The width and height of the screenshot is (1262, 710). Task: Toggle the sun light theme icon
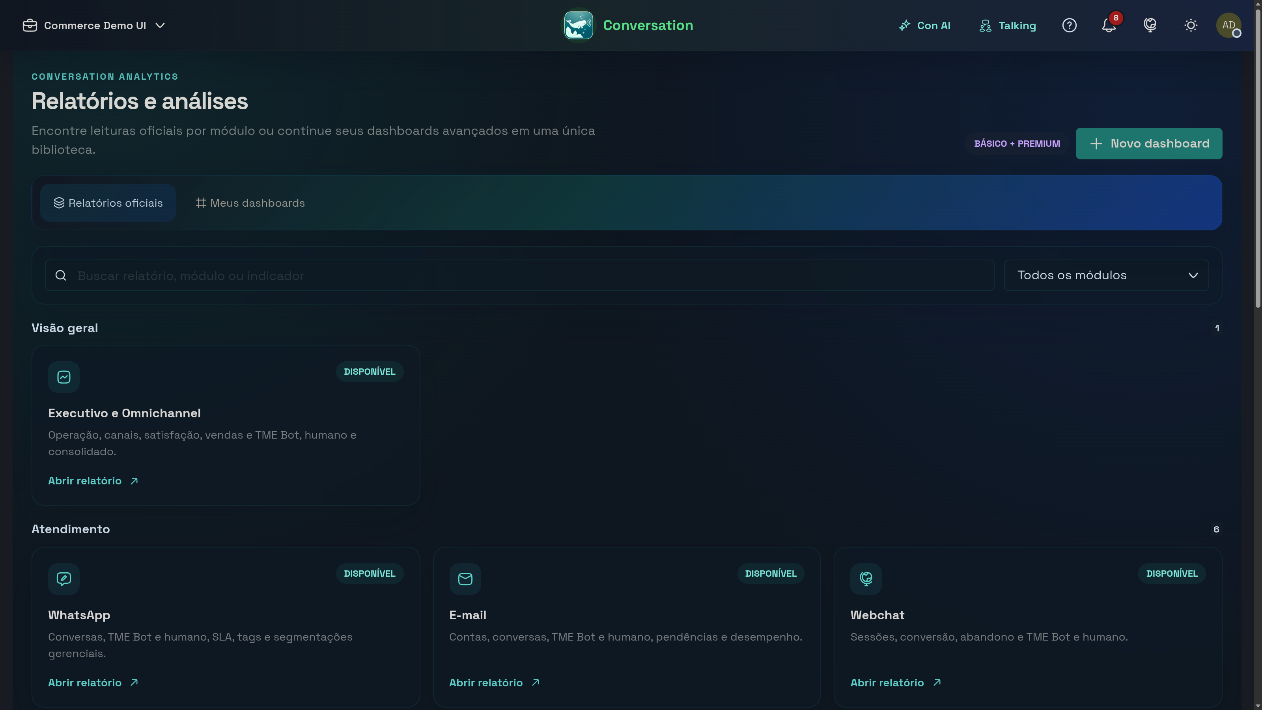(1191, 26)
